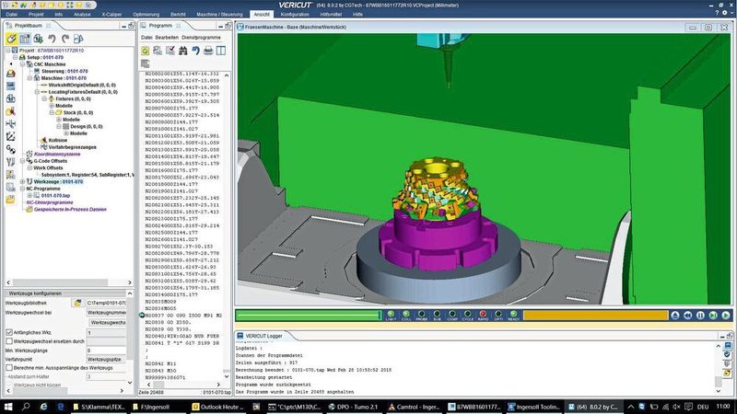Click the READY status light
The image size is (737, 414).
[x=514, y=315]
